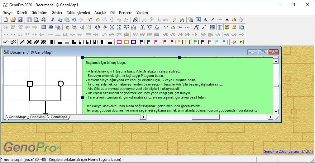Select the female circle symbol in genogram
This screenshot has height=163, width=315.
tap(61, 83)
